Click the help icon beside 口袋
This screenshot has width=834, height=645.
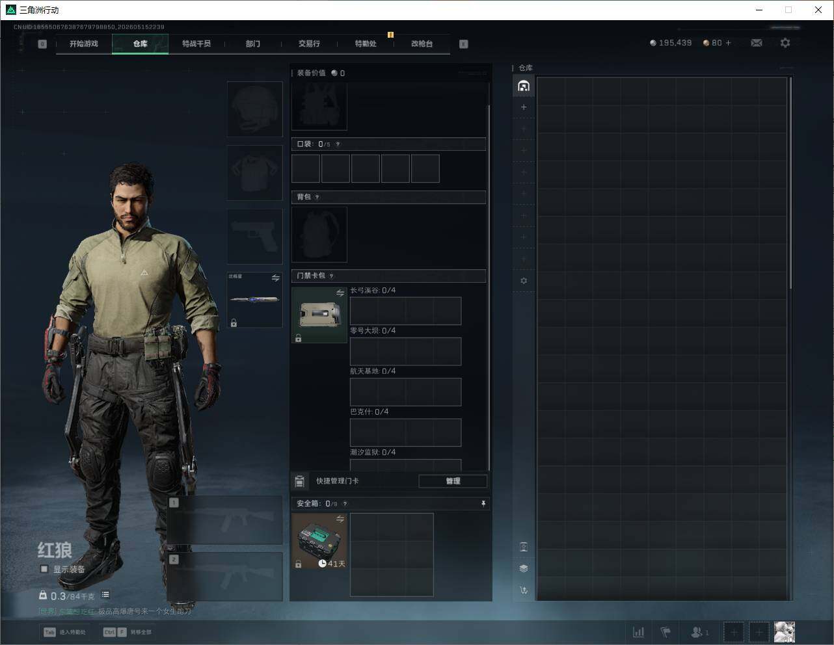[338, 144]
